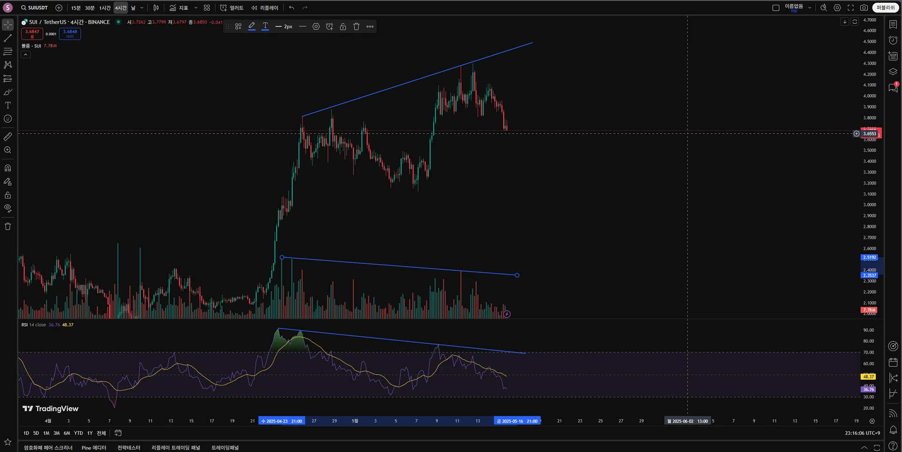902x452 pixels.
Task: Enter fullscreen mode
Action: pos(851,8)
